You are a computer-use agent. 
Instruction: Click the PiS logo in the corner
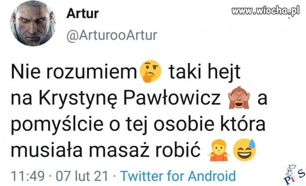click(x=294, y=174)
